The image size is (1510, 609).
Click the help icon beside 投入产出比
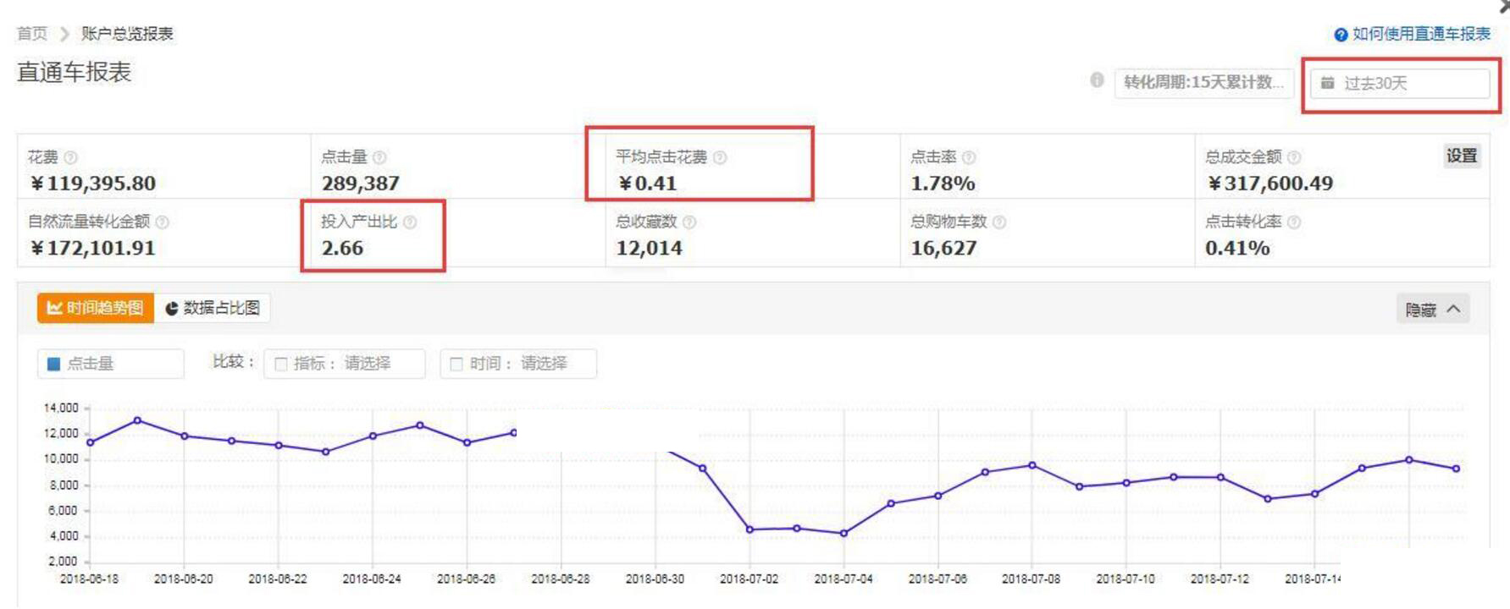[x=410, y=222]
